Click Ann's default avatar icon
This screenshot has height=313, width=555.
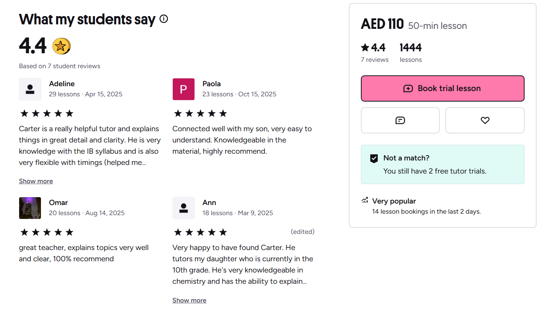(x=184, y=208)
